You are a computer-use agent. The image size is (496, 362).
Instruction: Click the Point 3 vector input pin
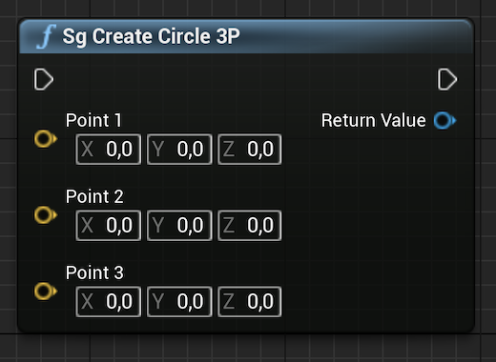46,292
